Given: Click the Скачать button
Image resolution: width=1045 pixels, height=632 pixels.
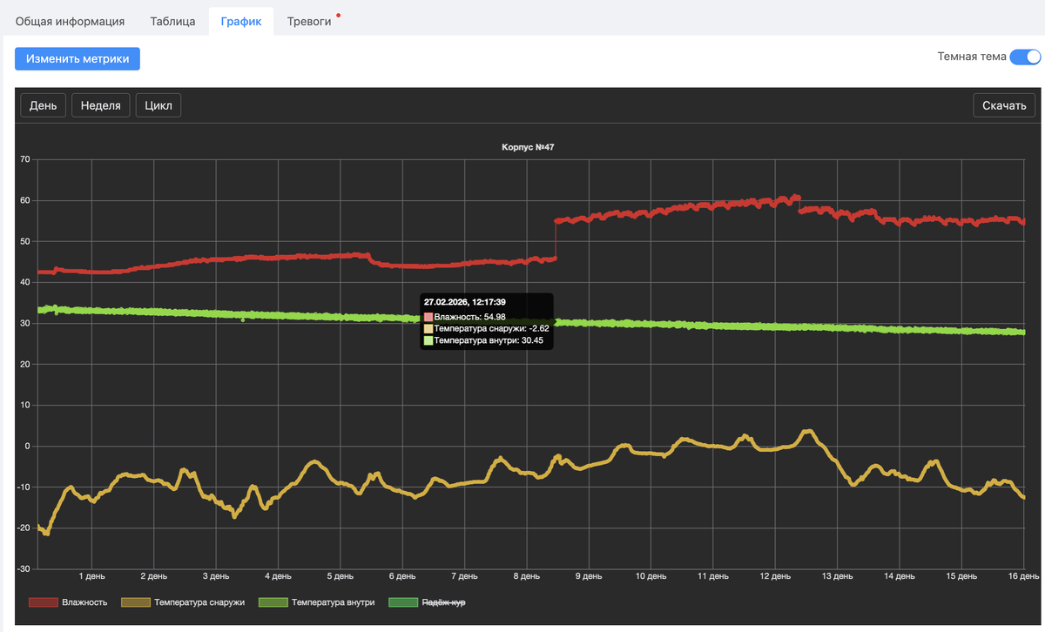Looking at the screenshot, I should pyautogui.click(x=1004, y=105).
